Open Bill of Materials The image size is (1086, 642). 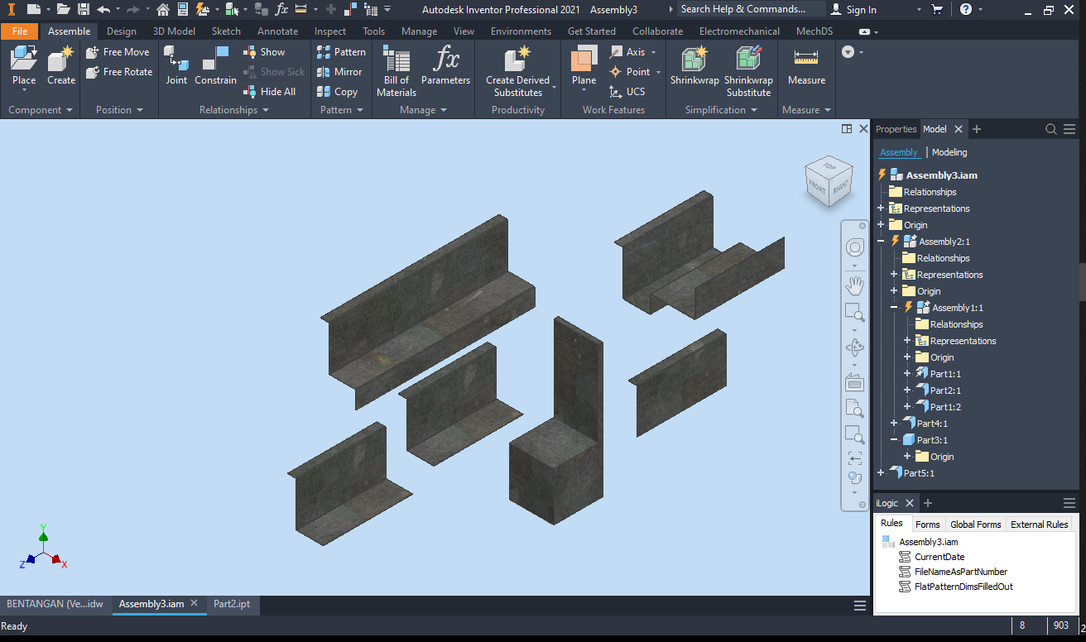click(x=396, y=71)
